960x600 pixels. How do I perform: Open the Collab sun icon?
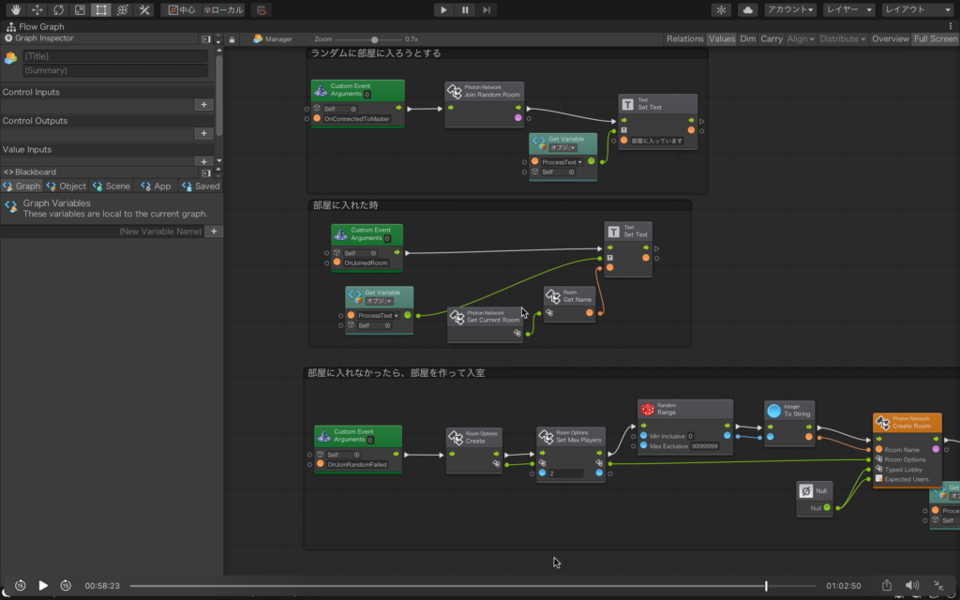click(x=721, y=9)
